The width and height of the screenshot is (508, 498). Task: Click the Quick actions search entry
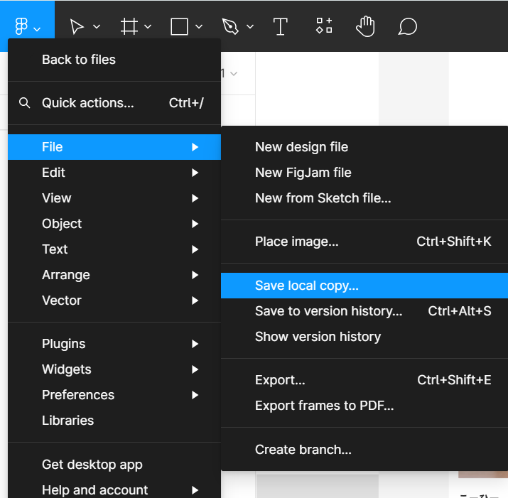point(87,103)
